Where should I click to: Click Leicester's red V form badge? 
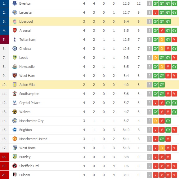tap(156, 12)
